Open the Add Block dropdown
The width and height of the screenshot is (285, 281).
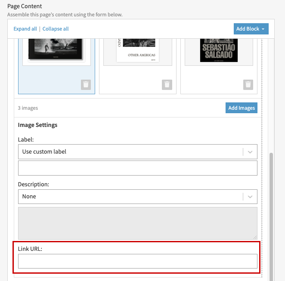coord(251,29)
